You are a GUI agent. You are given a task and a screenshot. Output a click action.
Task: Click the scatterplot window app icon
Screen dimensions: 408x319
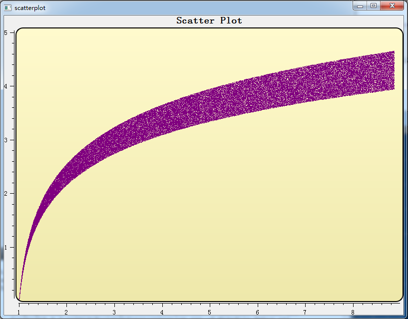(7, 8)
